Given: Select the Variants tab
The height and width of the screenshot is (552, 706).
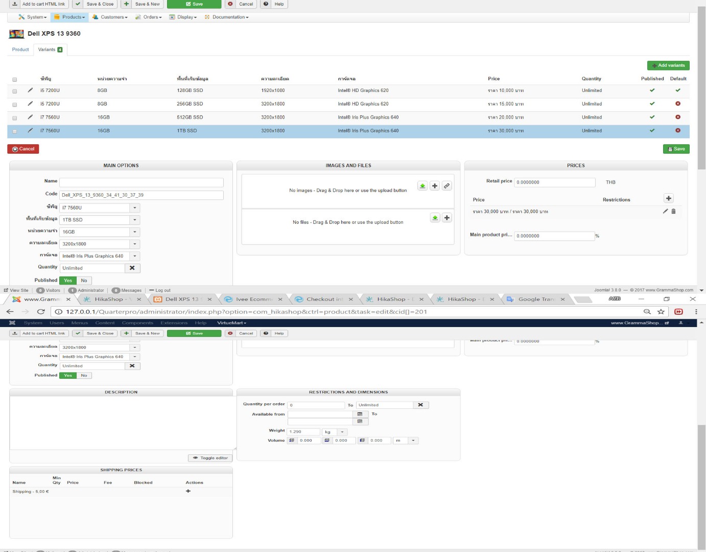Looking at the screenshot, I should coord(50,50).
